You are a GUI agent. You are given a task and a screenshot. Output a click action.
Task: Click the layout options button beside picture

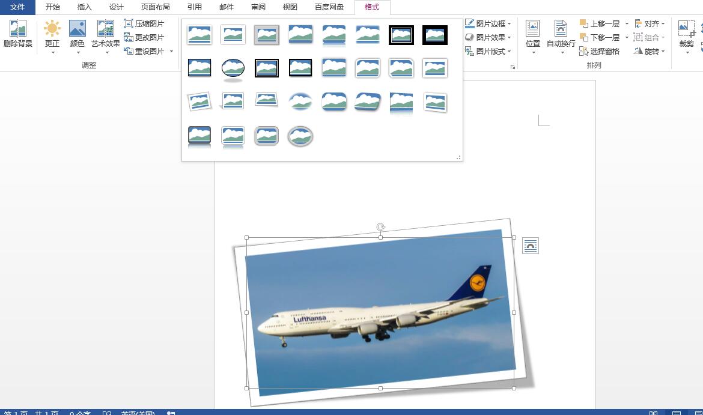531,246
